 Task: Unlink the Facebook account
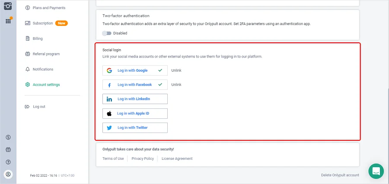pos(176,85)
